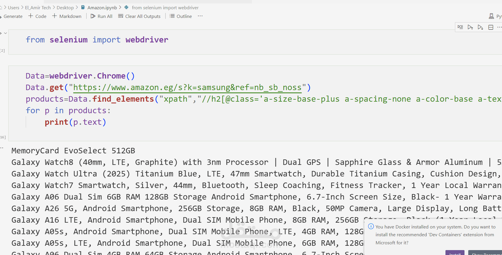Add a new Code cell
The width and height of the screenshot is (502, 255).
point(37,16)
